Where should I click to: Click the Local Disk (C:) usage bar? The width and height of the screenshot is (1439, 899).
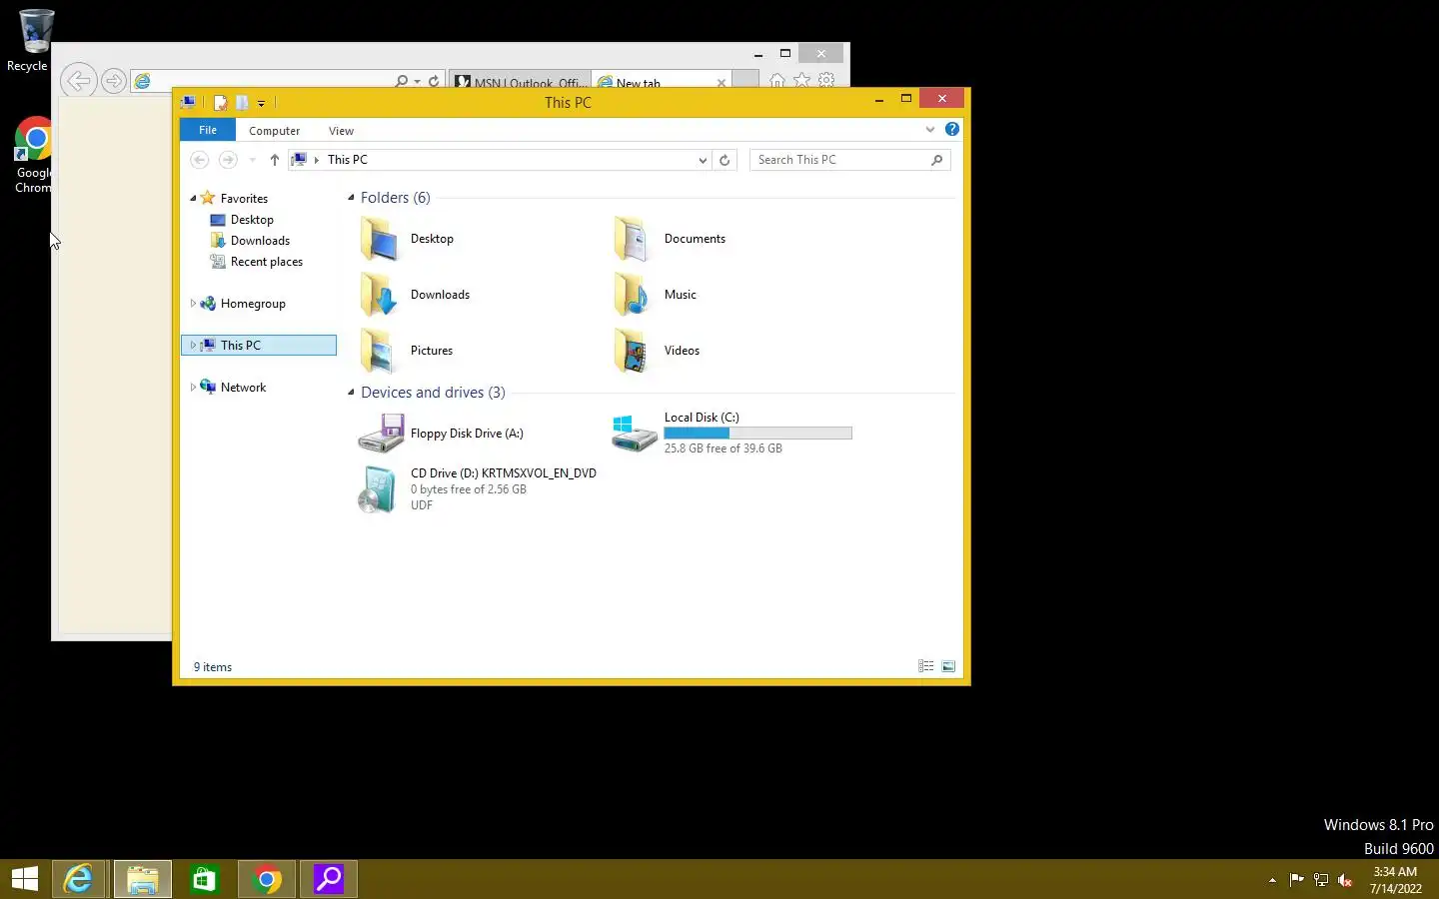pyautogui.click(x=757, y=434)
